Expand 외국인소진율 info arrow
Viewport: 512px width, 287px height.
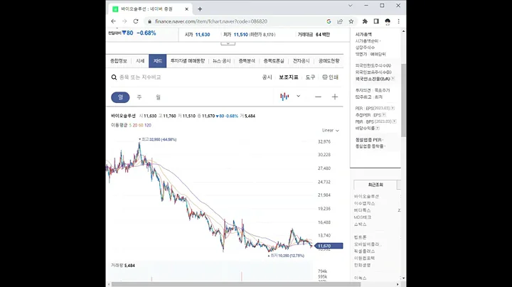393,79
